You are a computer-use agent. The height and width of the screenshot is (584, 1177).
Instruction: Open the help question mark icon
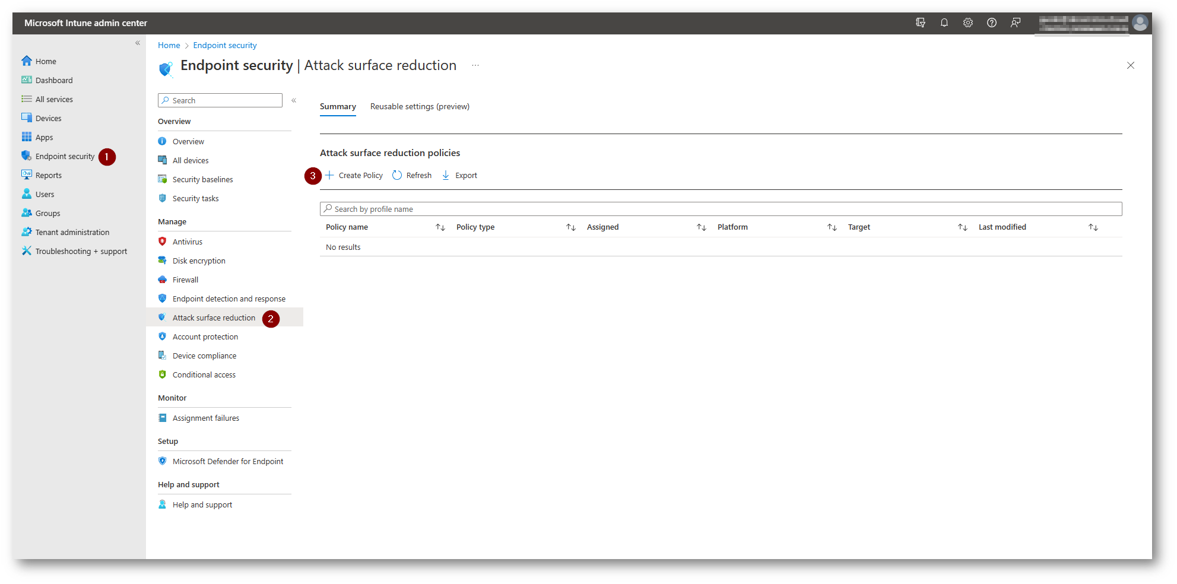[991, 23]
